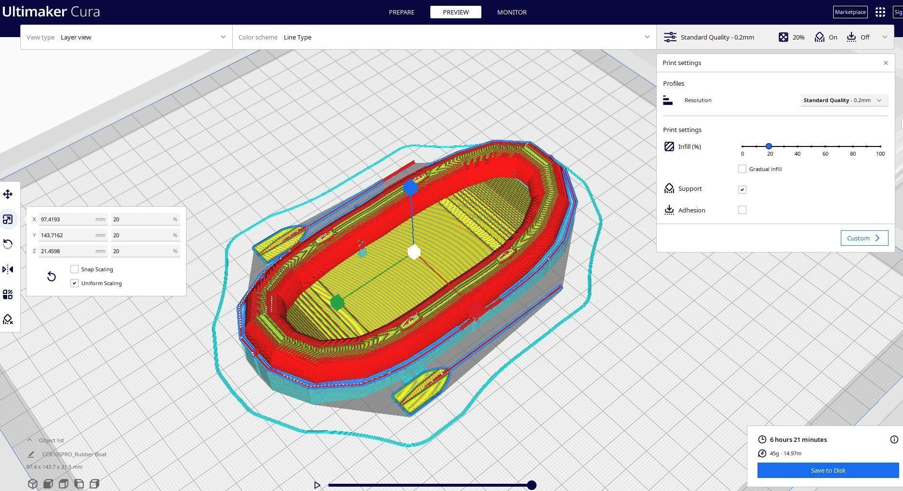This screenshot has width=903, height=491.
Task: Enable Snap Scaling checkbox
Action: [x=74, y=269]
